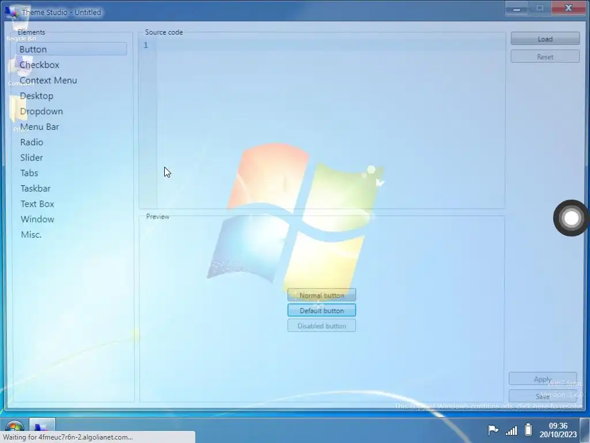This screenshot has width=590, height=443.
Task: Click the Apply button
Action: point(543,379)
